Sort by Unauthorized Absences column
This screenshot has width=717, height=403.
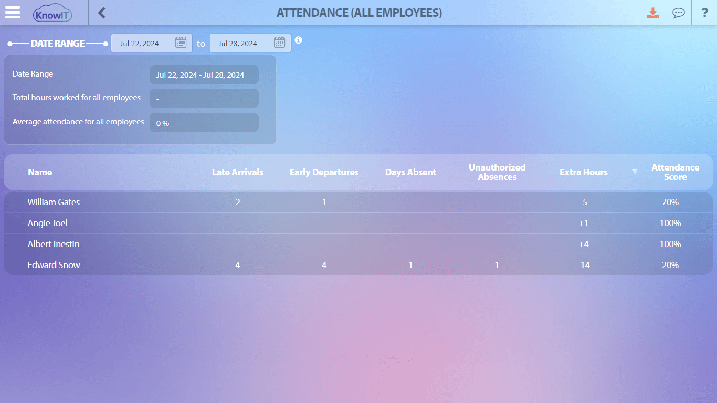pos(497,172)
